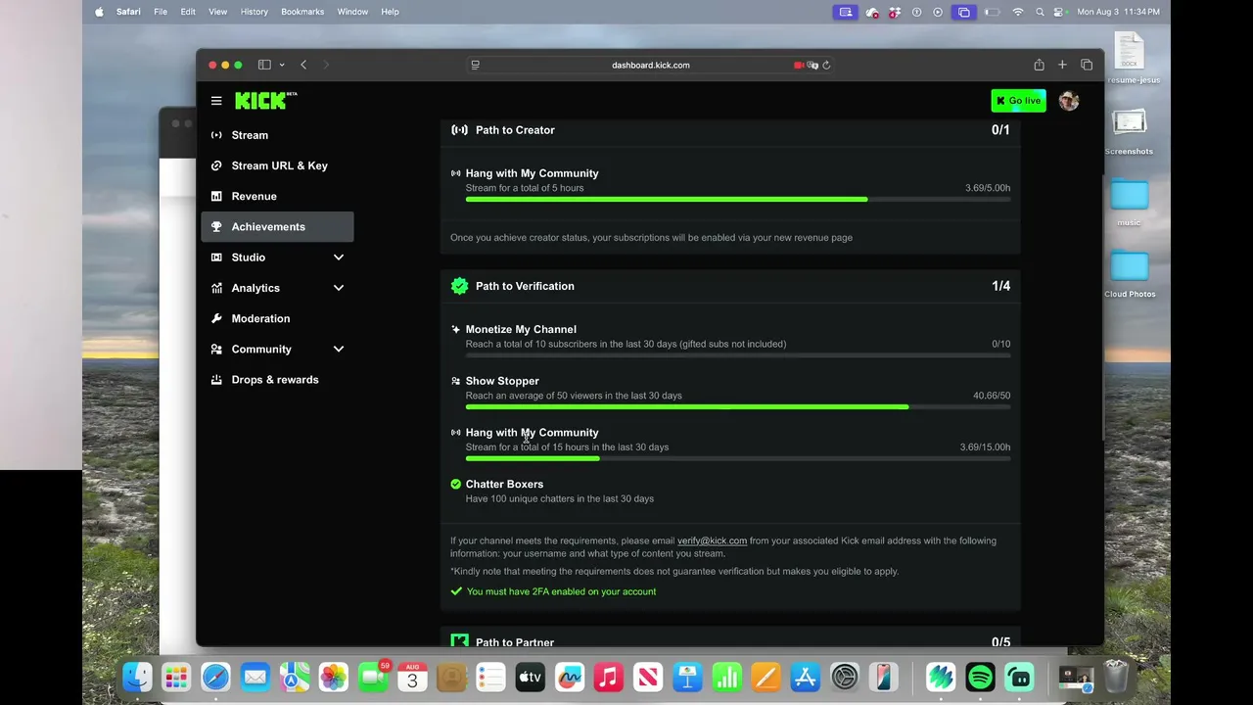1253x705 pixels.
Task: Open Spotify from the Dock
Action: [980, 677]
